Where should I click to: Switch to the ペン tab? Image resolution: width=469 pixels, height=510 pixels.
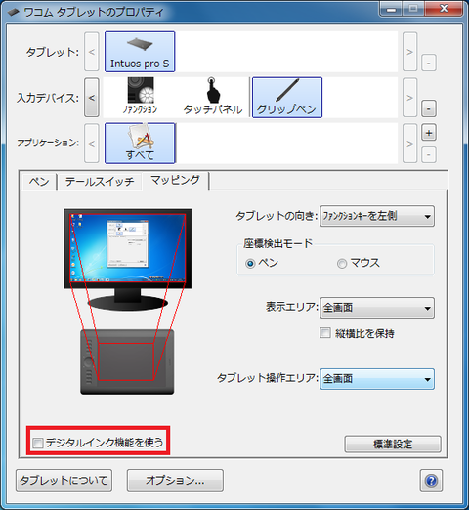(39, 182)
